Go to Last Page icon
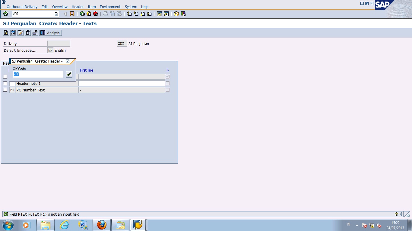This screenshot has width=412, height=231. coord(149,14)
